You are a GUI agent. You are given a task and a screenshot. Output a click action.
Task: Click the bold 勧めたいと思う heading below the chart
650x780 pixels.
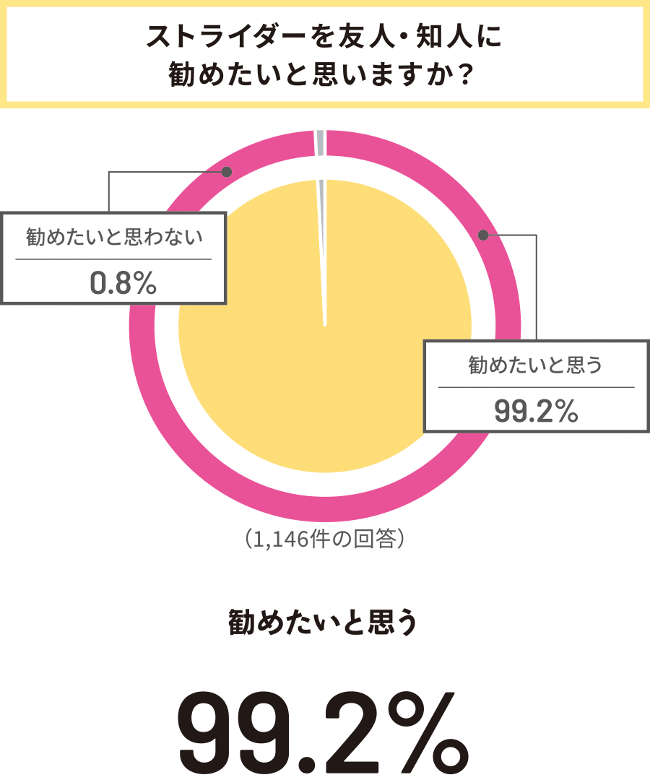324,622
